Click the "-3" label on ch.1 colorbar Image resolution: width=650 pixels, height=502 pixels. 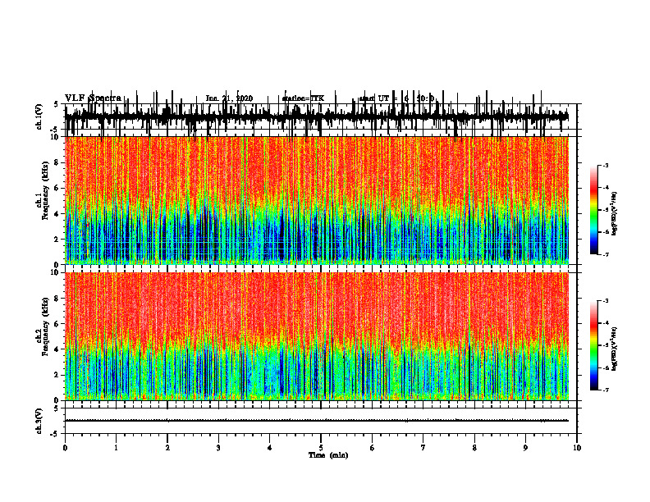coord(605,165)
